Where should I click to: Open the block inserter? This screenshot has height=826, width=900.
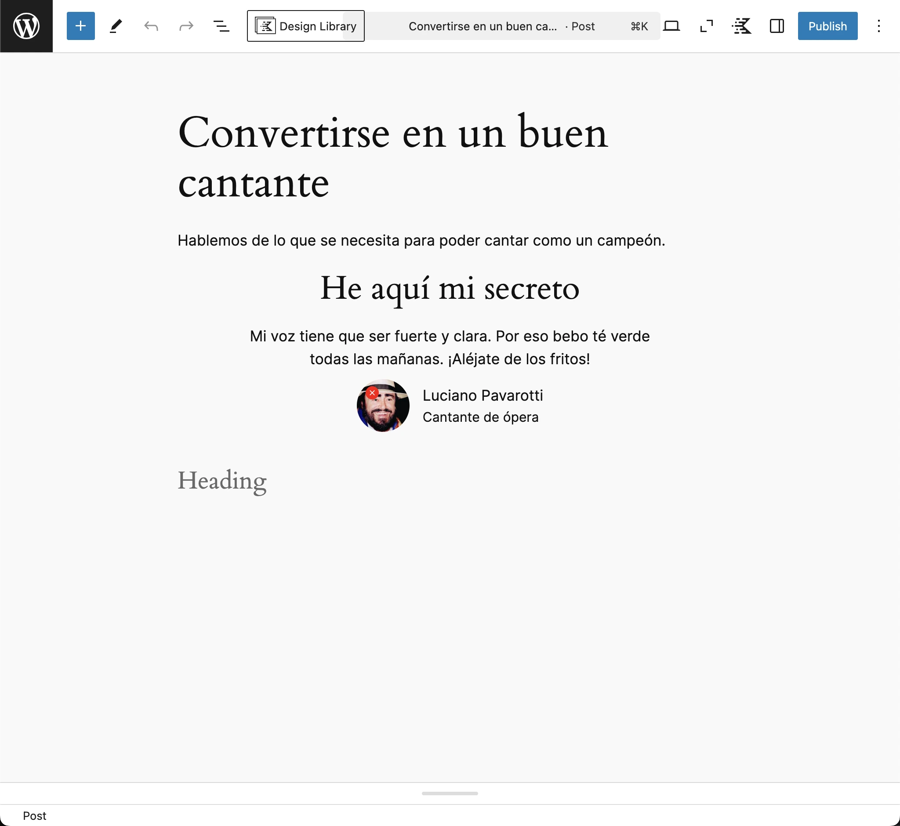tap(80, 26)
